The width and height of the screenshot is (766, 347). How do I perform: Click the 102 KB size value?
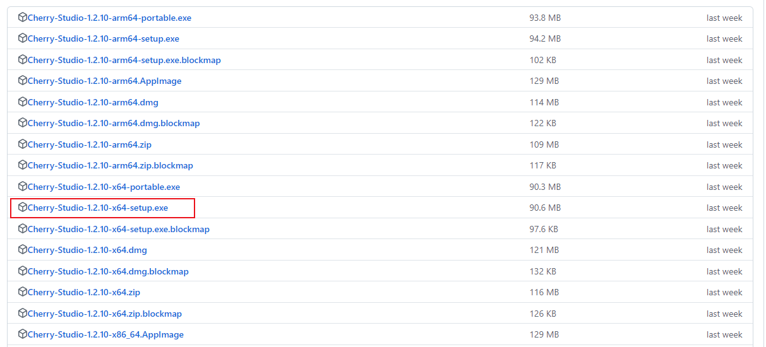(542, 60)
